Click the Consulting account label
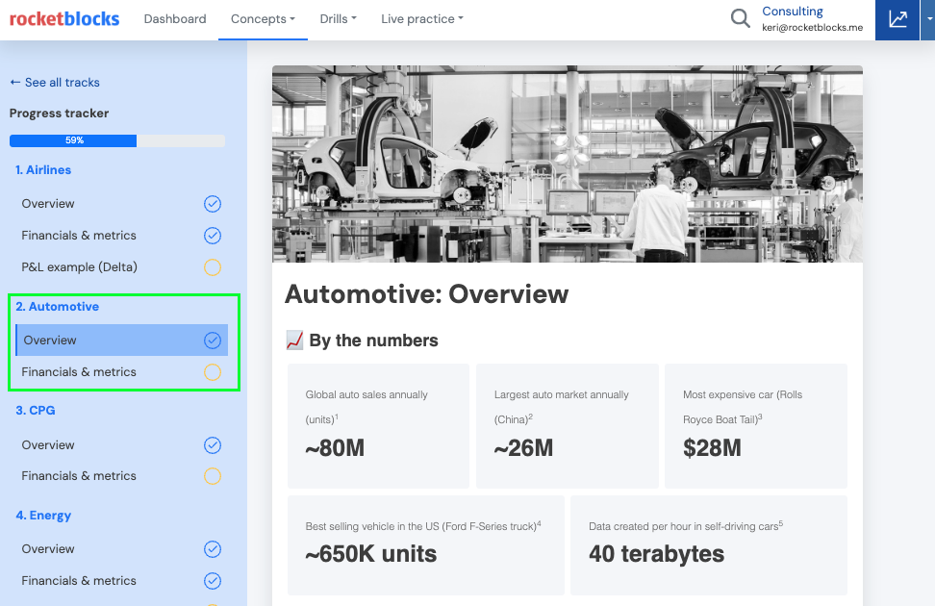The width and height of the screenshot is (935, 606). coord(792,12)
